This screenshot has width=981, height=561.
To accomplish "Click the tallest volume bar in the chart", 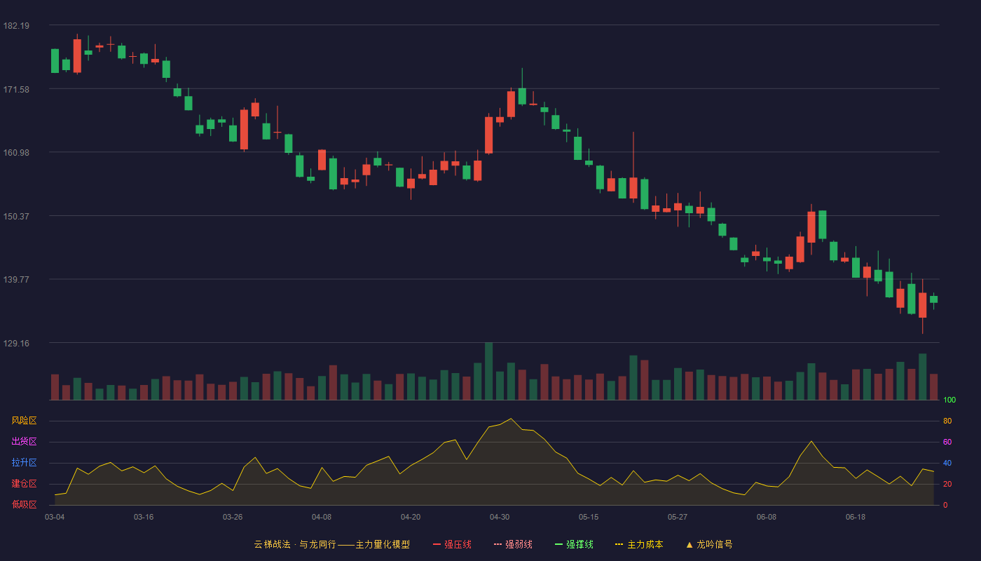I will 488,371.
